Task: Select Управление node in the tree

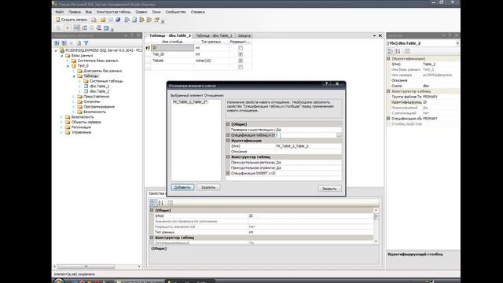Action: pyautogui.click(x=82, y=133)
